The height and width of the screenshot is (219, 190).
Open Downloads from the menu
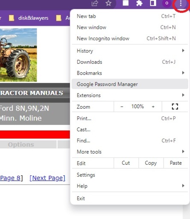(x=130, y=62)
